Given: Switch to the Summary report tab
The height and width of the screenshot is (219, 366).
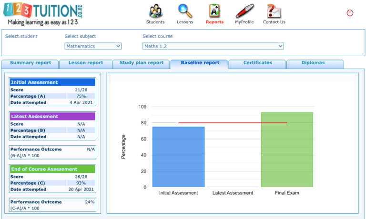Looking at the screenshot, I should pyautogui.click(x=30, y=64).
